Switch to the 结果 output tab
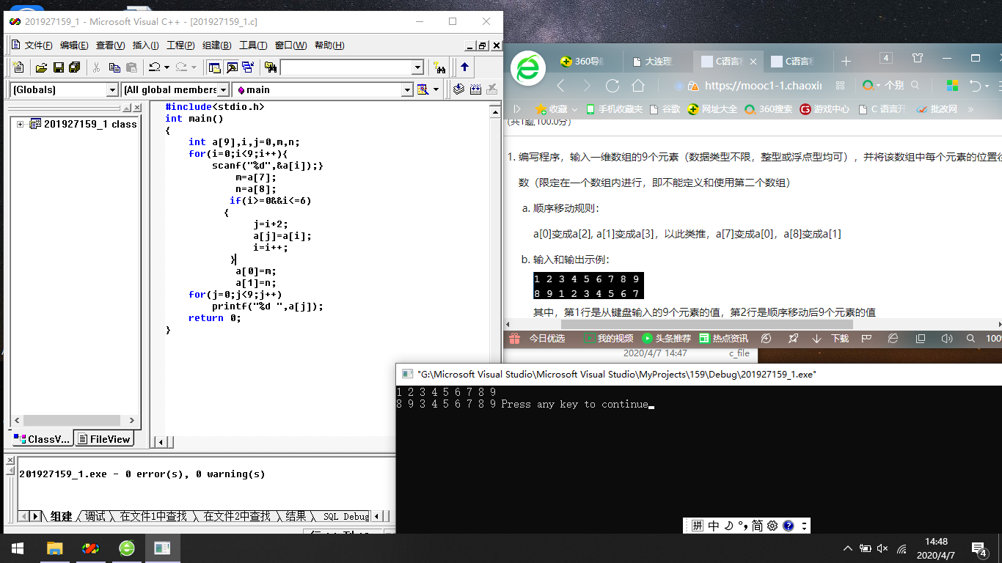1002x563 pixels. click(296, 516)
